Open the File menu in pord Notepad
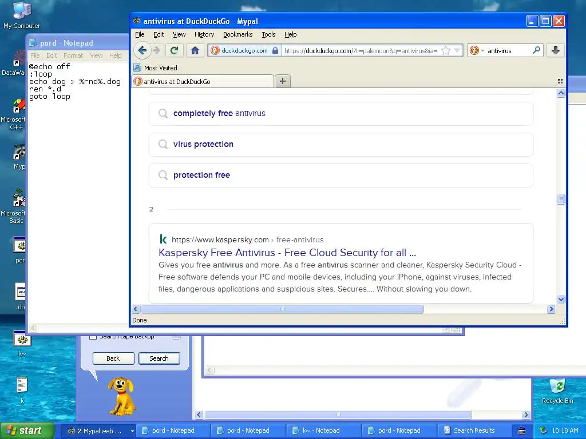 tap(35, 55)
